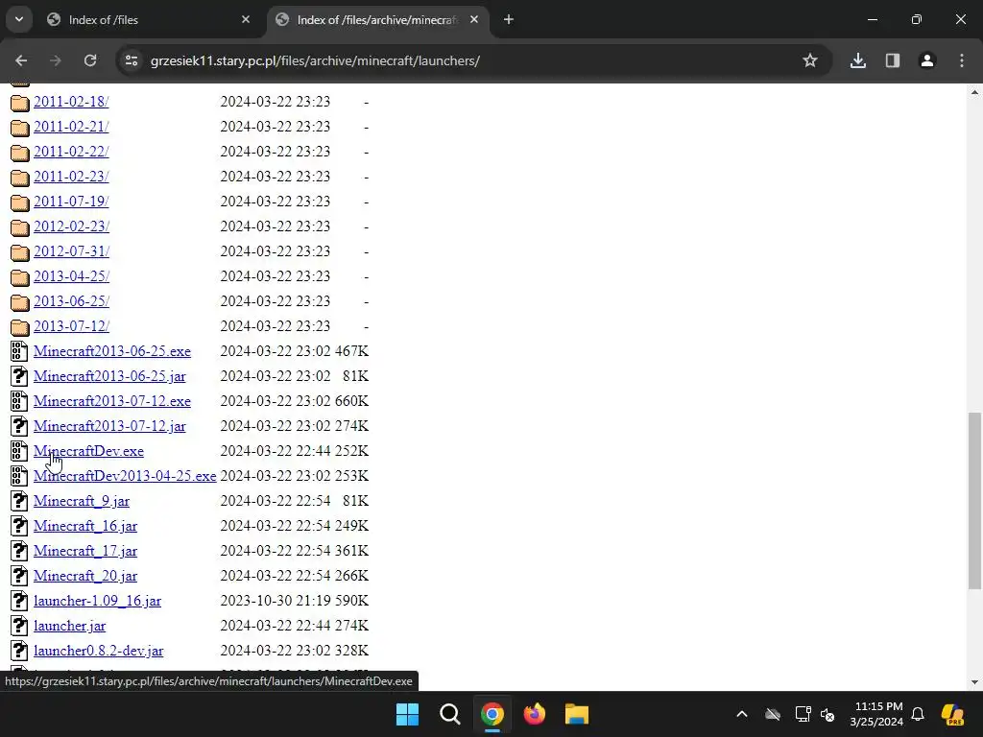983x737 pixels.
Task: Open the 2012-02-23/ folder link
Action: pyautogui.click(x=71, y=226)
